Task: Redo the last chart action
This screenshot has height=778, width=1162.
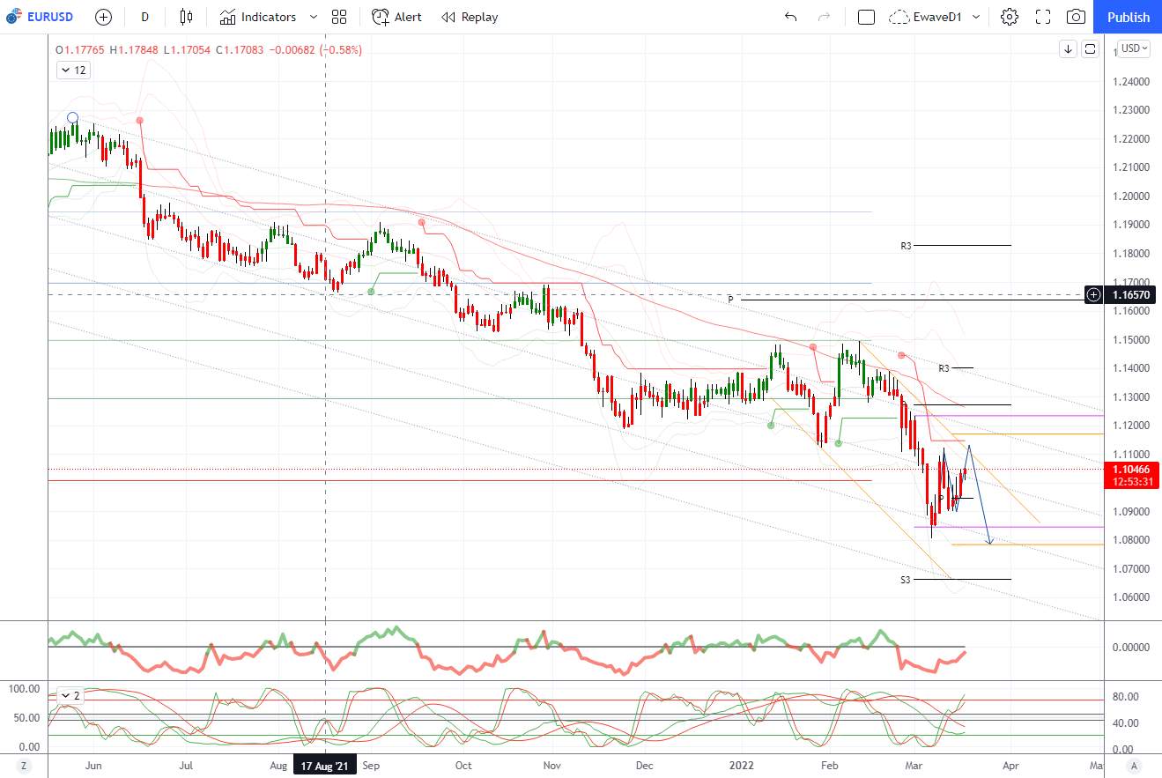Action: [x=825, y=17]
